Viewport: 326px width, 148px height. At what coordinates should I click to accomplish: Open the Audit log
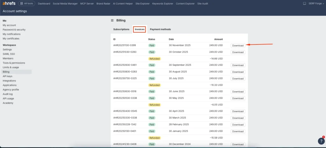point(8,94)
